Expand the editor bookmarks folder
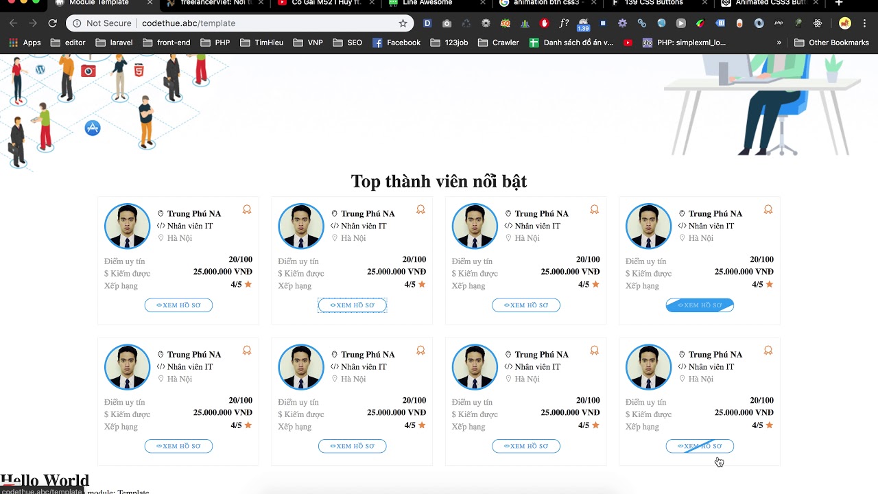Viewport: 878px width, 494px height. point(68,43)
